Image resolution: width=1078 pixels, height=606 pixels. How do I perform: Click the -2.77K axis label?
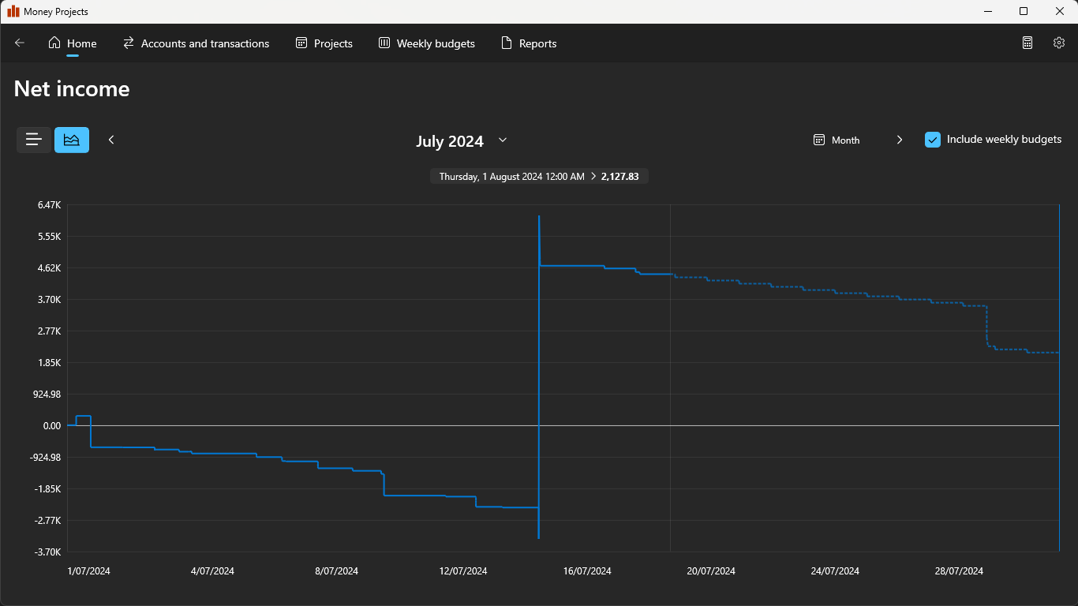(x=48, y=521)
